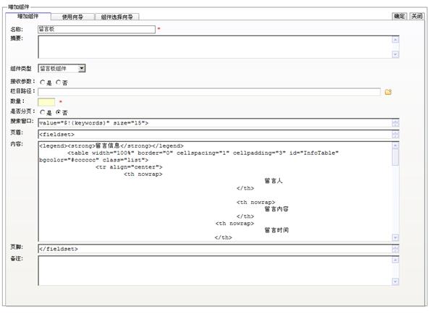Open the 组件类型 dropdown
The height and width of the screenshot is (314, 437).
(x=82, y=68)
